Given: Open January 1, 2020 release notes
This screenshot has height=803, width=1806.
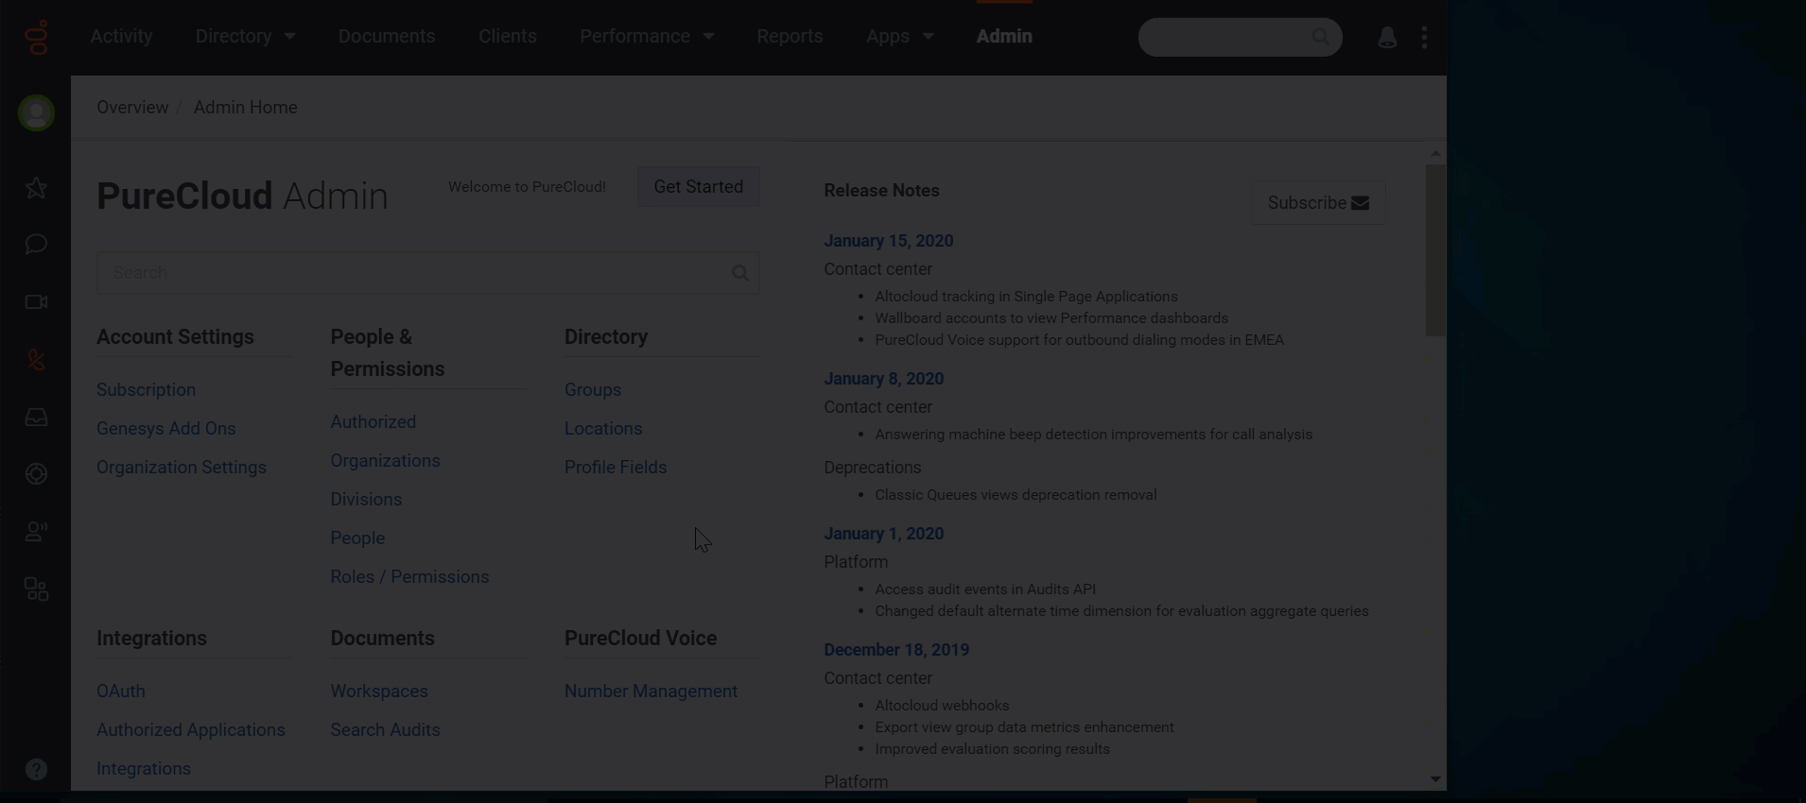Looking at the screenshot, I should (x=883, y=534).
